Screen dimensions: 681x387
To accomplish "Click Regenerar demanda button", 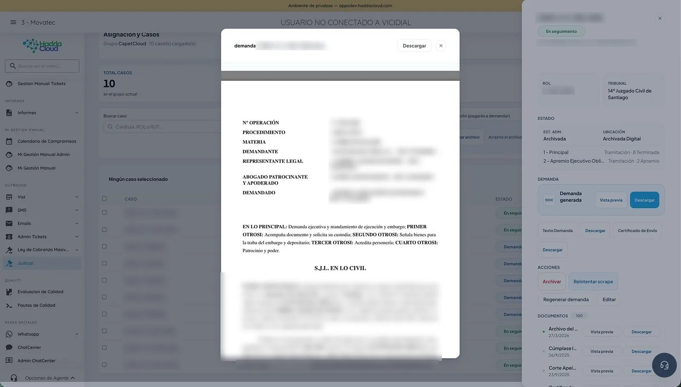I will coord(566,300).
